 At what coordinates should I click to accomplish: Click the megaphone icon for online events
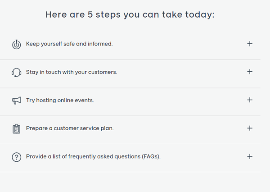(17, 101)
